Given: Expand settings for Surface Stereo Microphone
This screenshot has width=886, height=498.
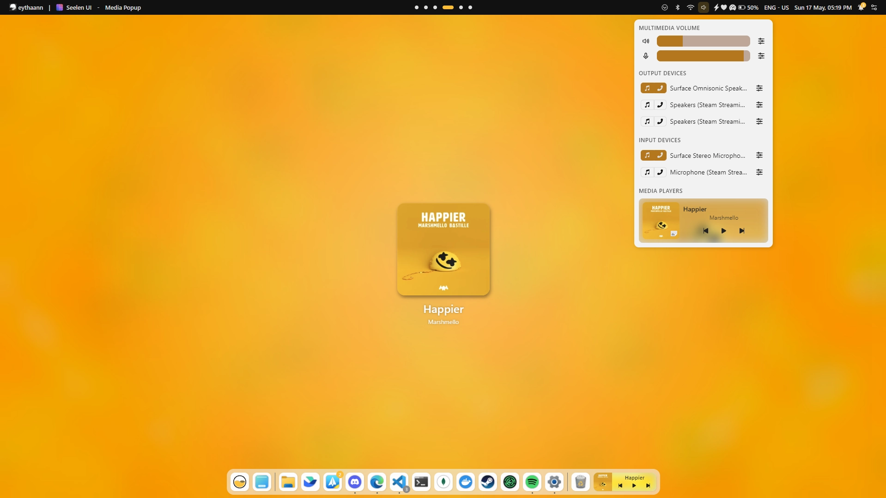Looking at the screenshot, I should 759,155.
